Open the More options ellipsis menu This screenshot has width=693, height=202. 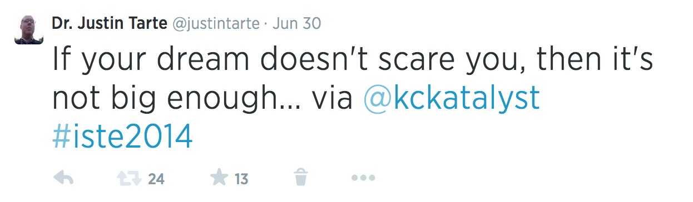[364, 179]
